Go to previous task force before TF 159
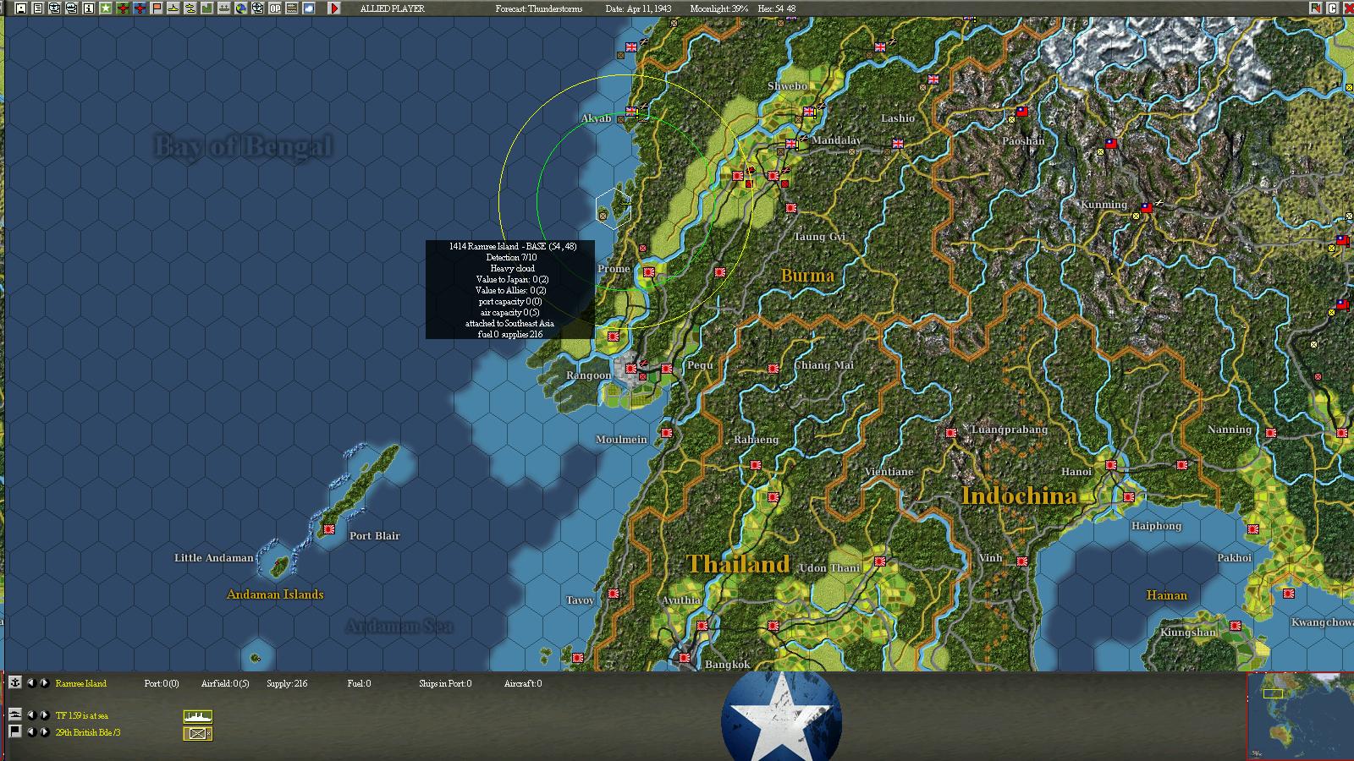Screen dimensions: 1354x761 click(31, 715)
